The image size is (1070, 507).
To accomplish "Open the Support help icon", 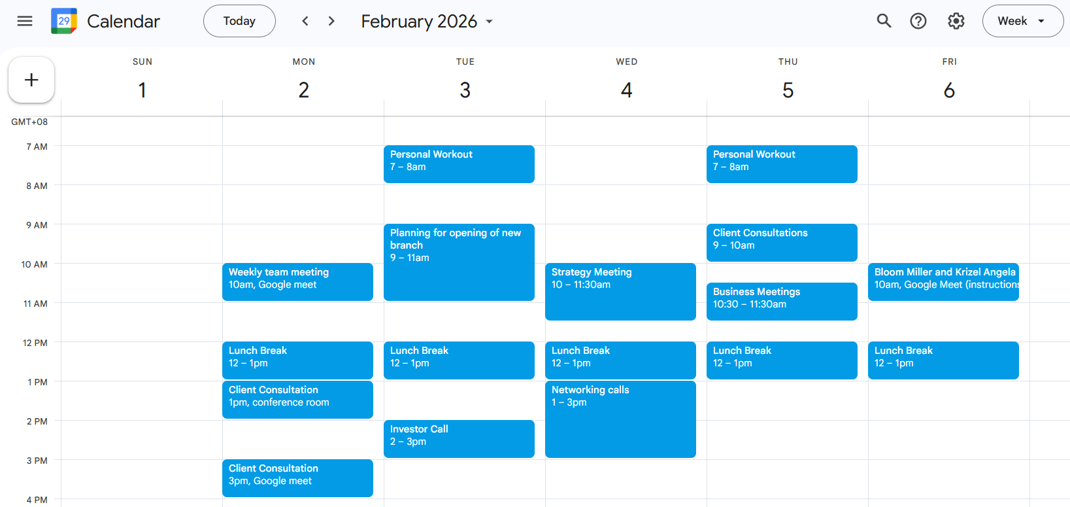I will click(x=918, y=21).
